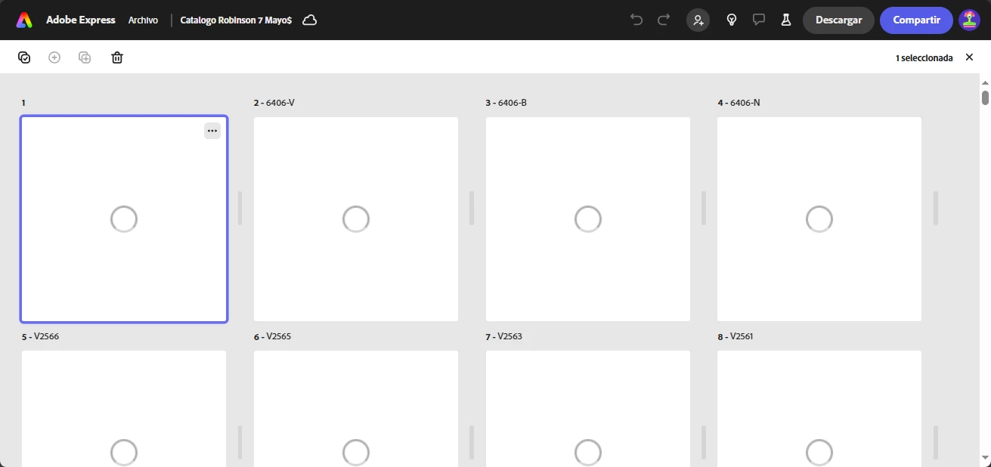
Task: Click the Adobe Express logo icon
Action: click(x=24, y=20)
